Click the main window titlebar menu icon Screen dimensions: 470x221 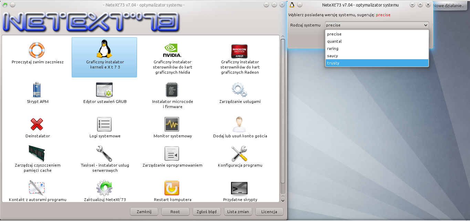pyautogui.click(x=5, y=5)
